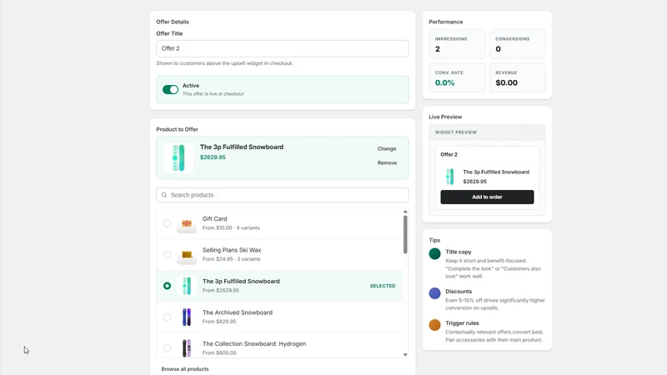Viewport: 667px width, 375px height.
Task: Click the orange Trigger rules tip icon
Action: pyautogui.click(x=434, y=325)
